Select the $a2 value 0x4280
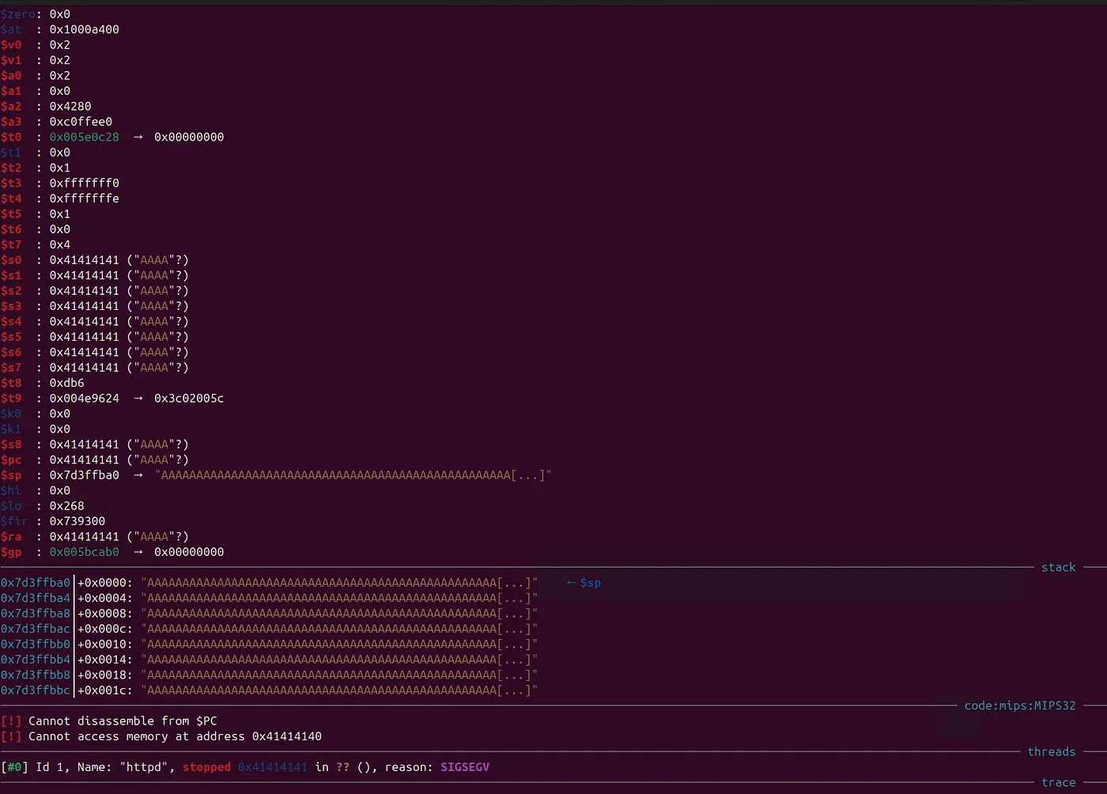 (x=70, y=106)
